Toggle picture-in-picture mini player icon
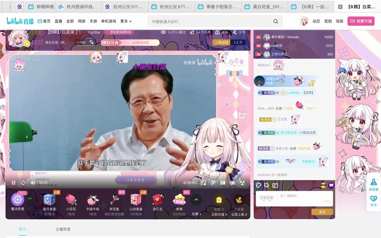 pos(203,183)
